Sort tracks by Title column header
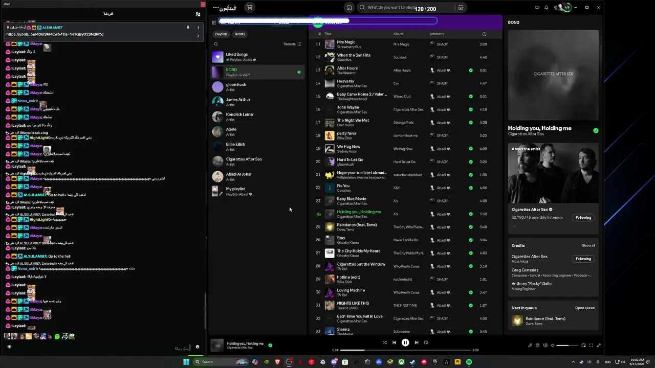This screenshot has width=655, height=368. pos(328,34)
